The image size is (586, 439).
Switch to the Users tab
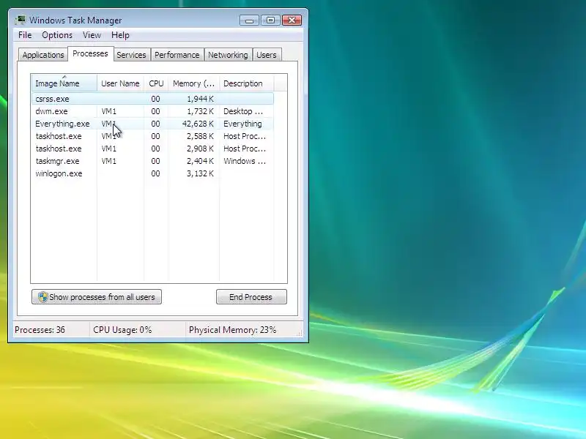267,55
